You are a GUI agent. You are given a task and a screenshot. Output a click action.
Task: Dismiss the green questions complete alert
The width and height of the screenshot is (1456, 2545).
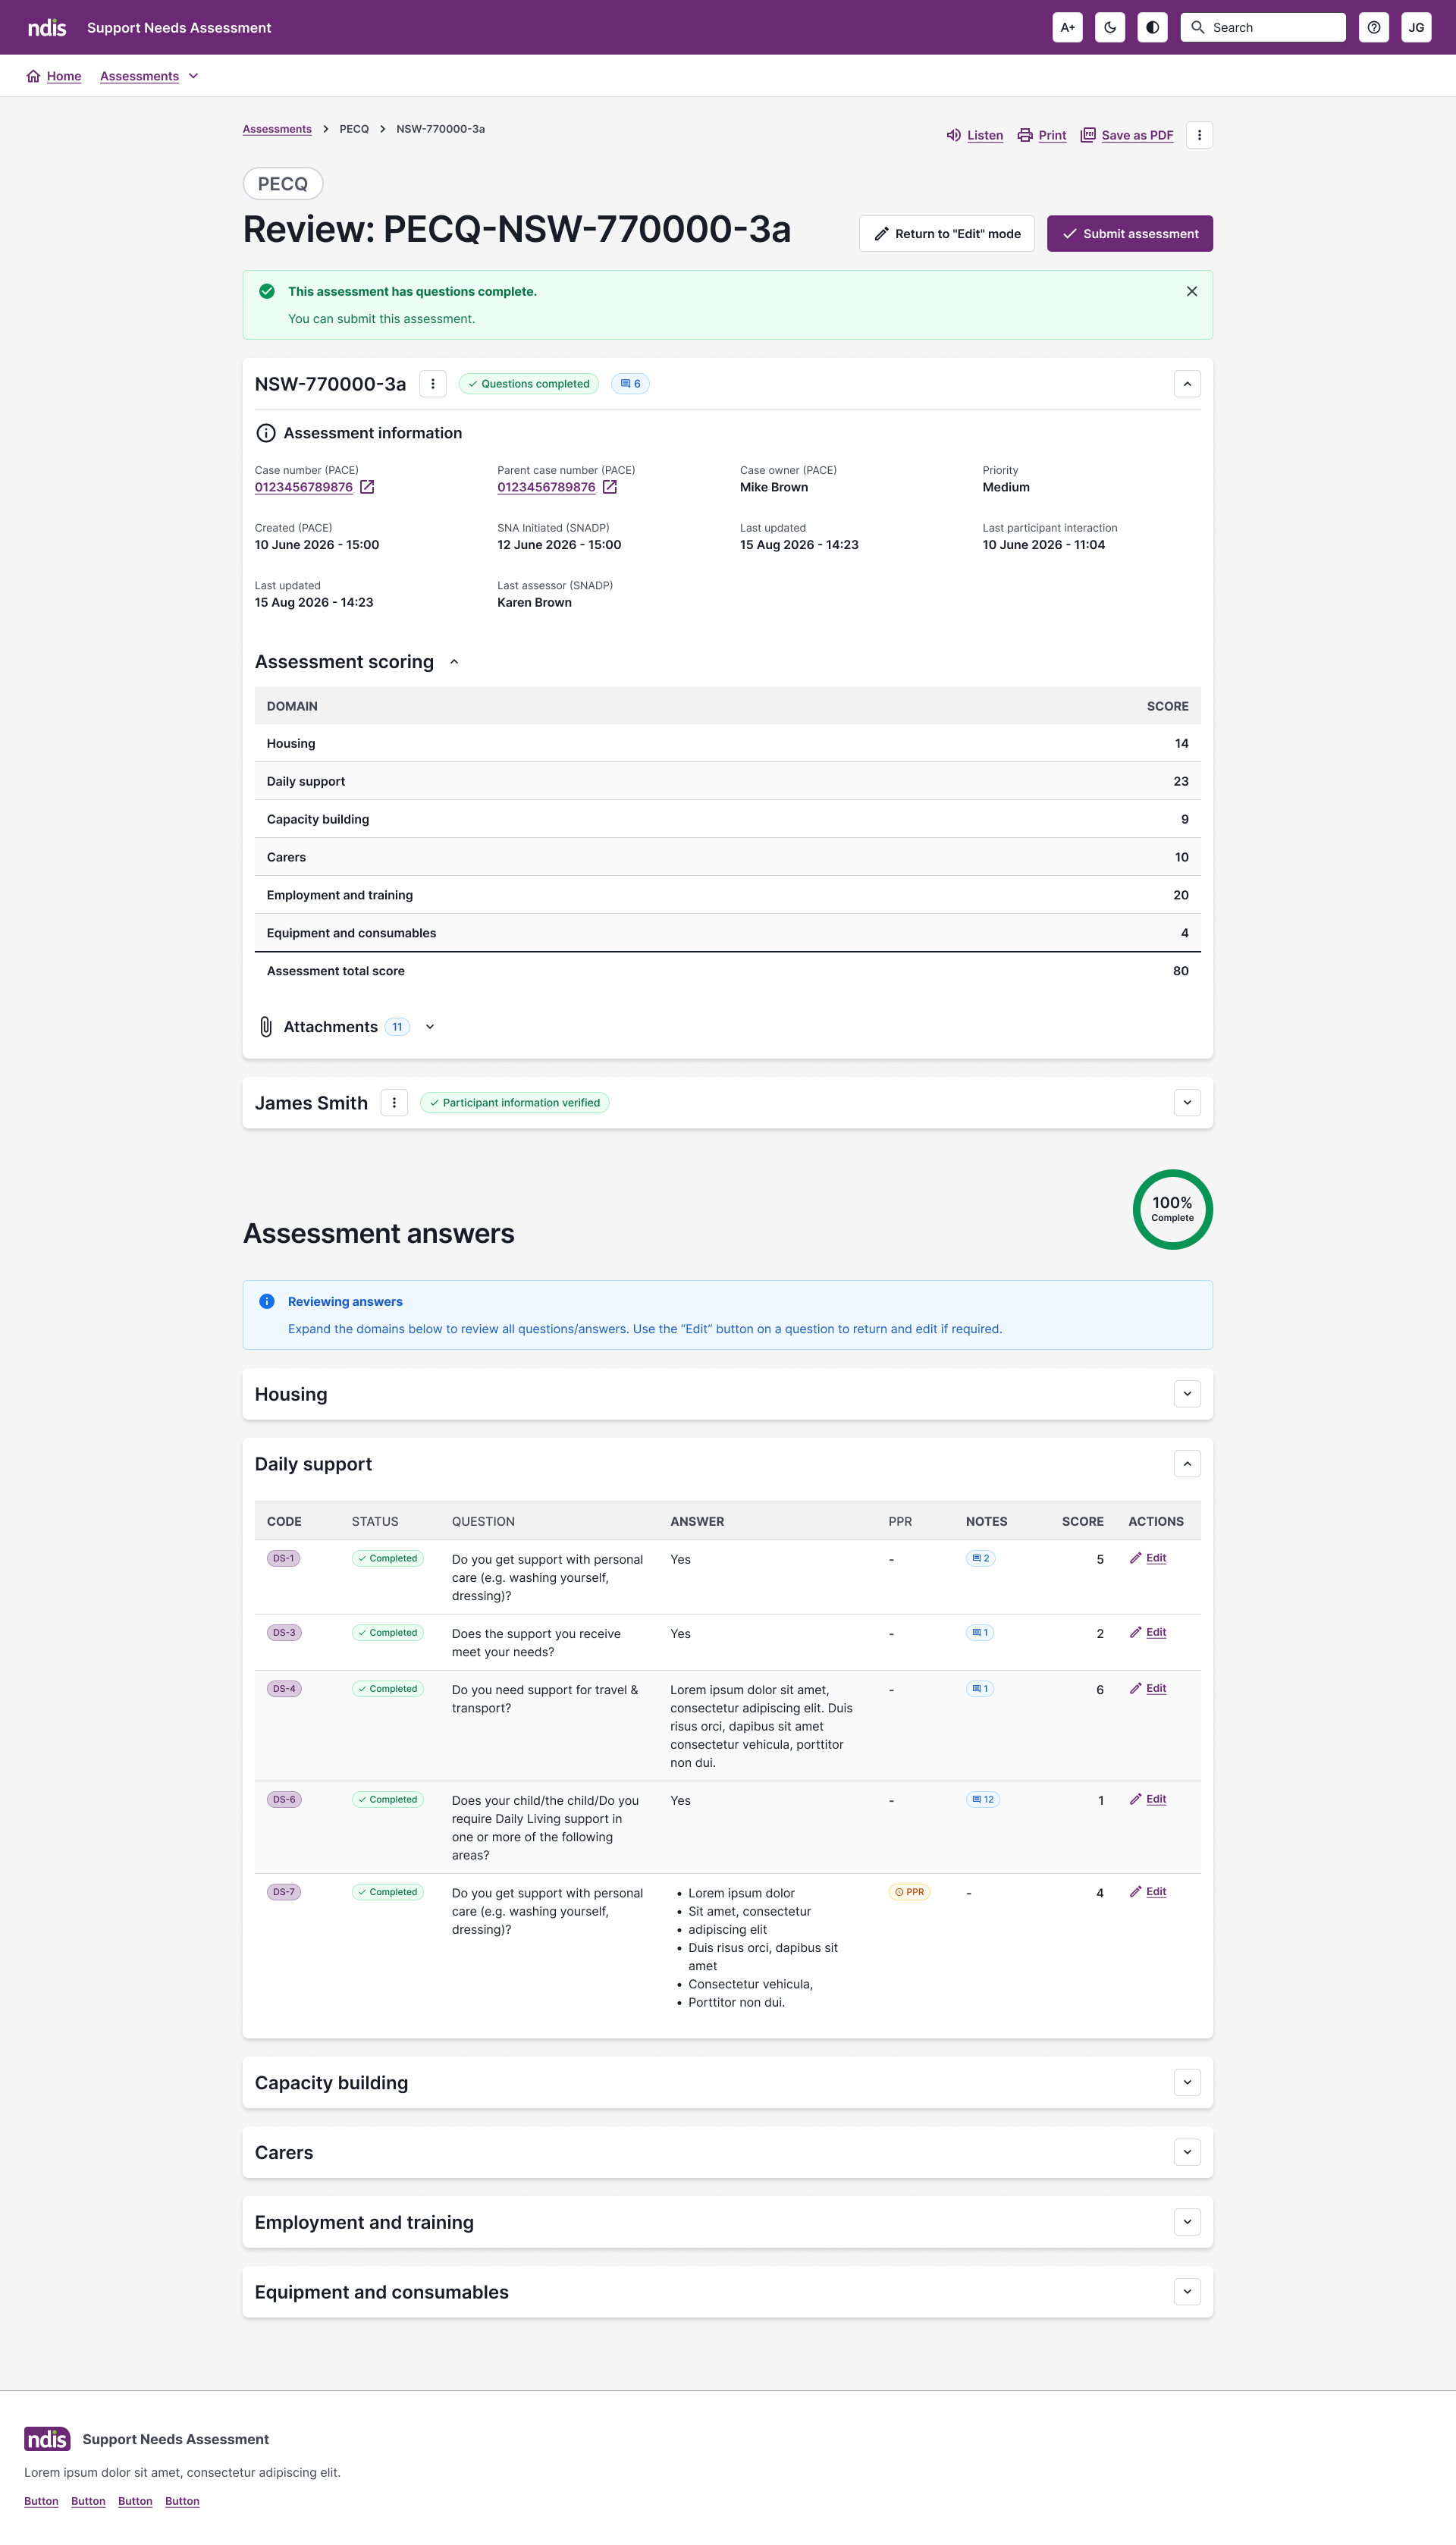(x=1191, y=291)
